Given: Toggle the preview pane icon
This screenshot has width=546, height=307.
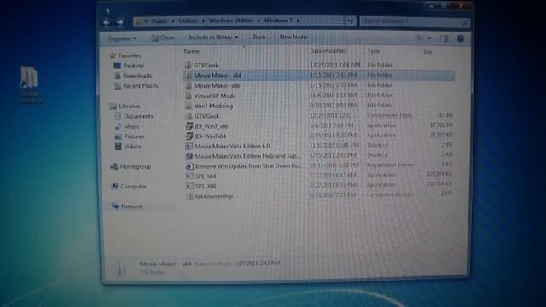Looking at the screenshot, I should [x=444, y=38].
